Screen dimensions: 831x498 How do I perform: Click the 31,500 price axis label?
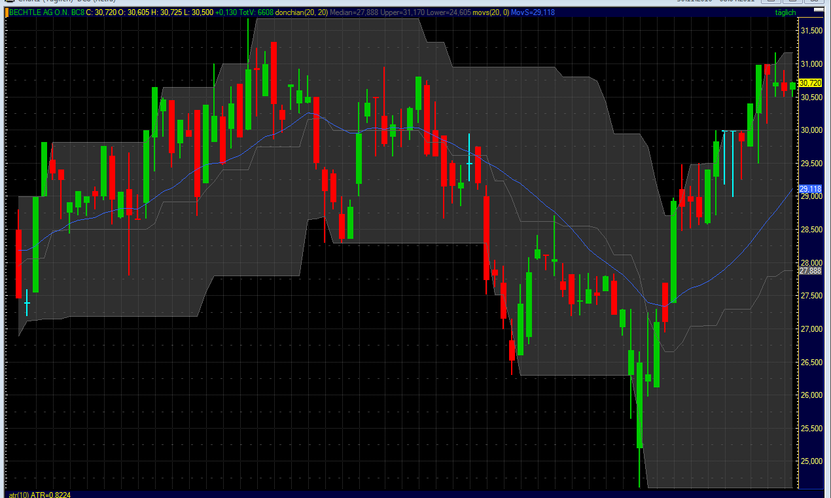tap(811, 31)
